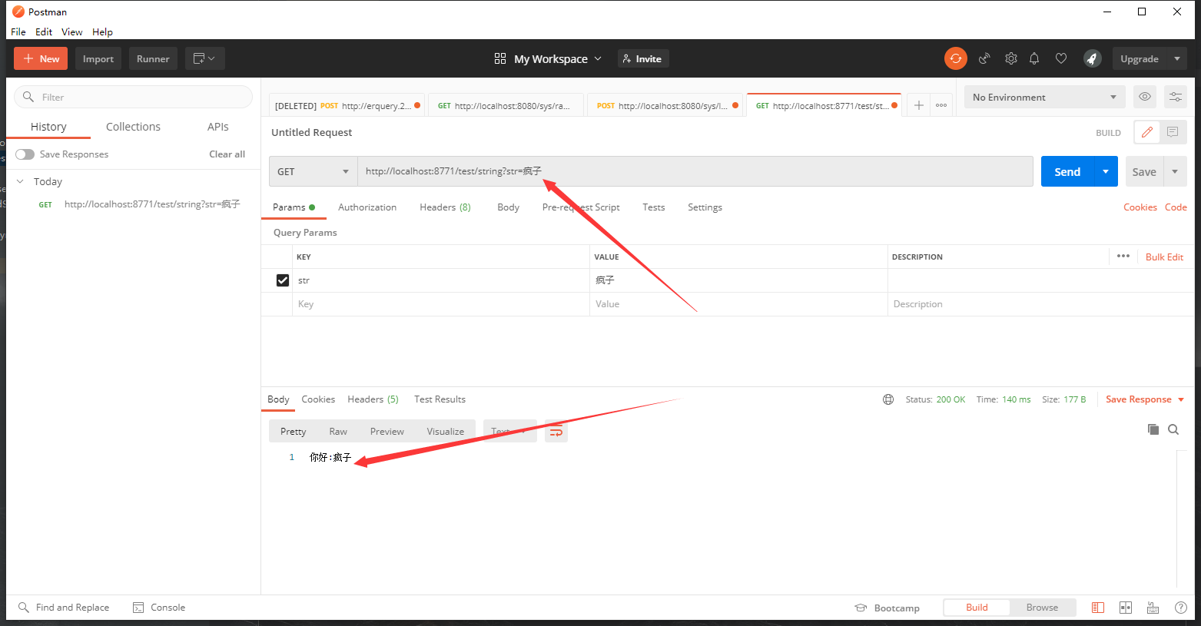
Task: Click the Import button
Action: point(98,58)
